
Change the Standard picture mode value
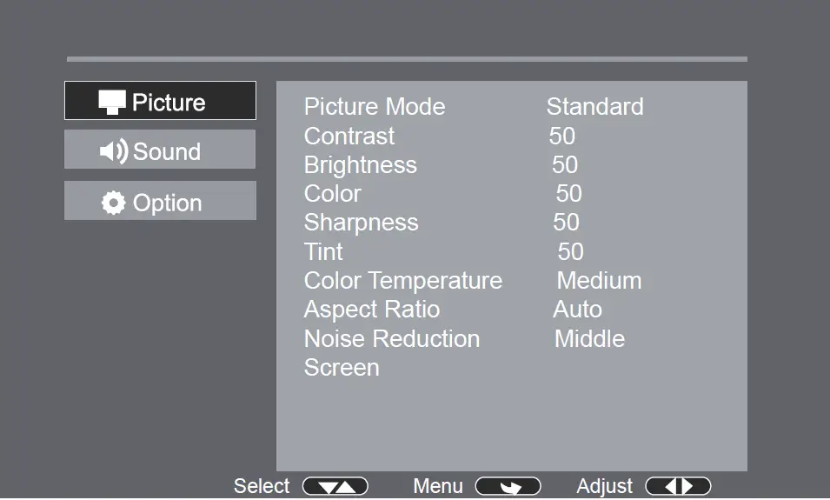point(594,107)
